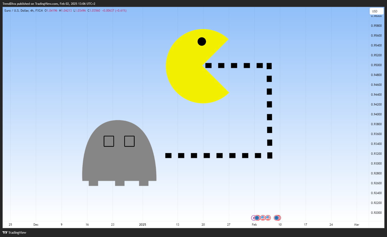Image resolution: width=387 pixels, height=237 pixels.
Task: Click the 0.92200 price axis label
Action: 376,203
